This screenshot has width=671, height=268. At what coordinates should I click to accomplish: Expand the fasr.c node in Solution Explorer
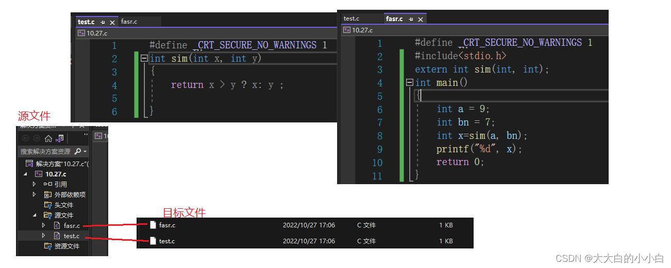[44, 225]
